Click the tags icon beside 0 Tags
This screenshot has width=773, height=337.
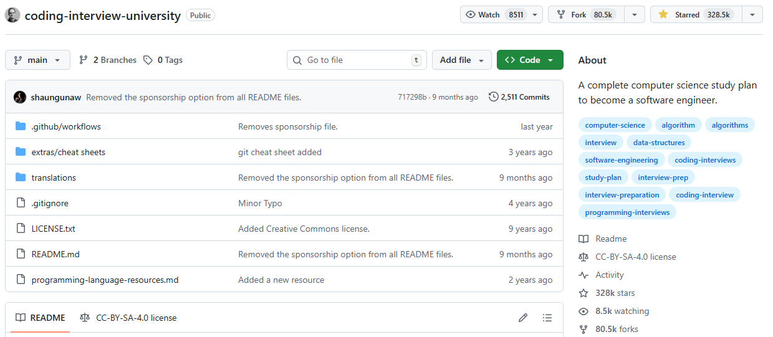(148, 60)
